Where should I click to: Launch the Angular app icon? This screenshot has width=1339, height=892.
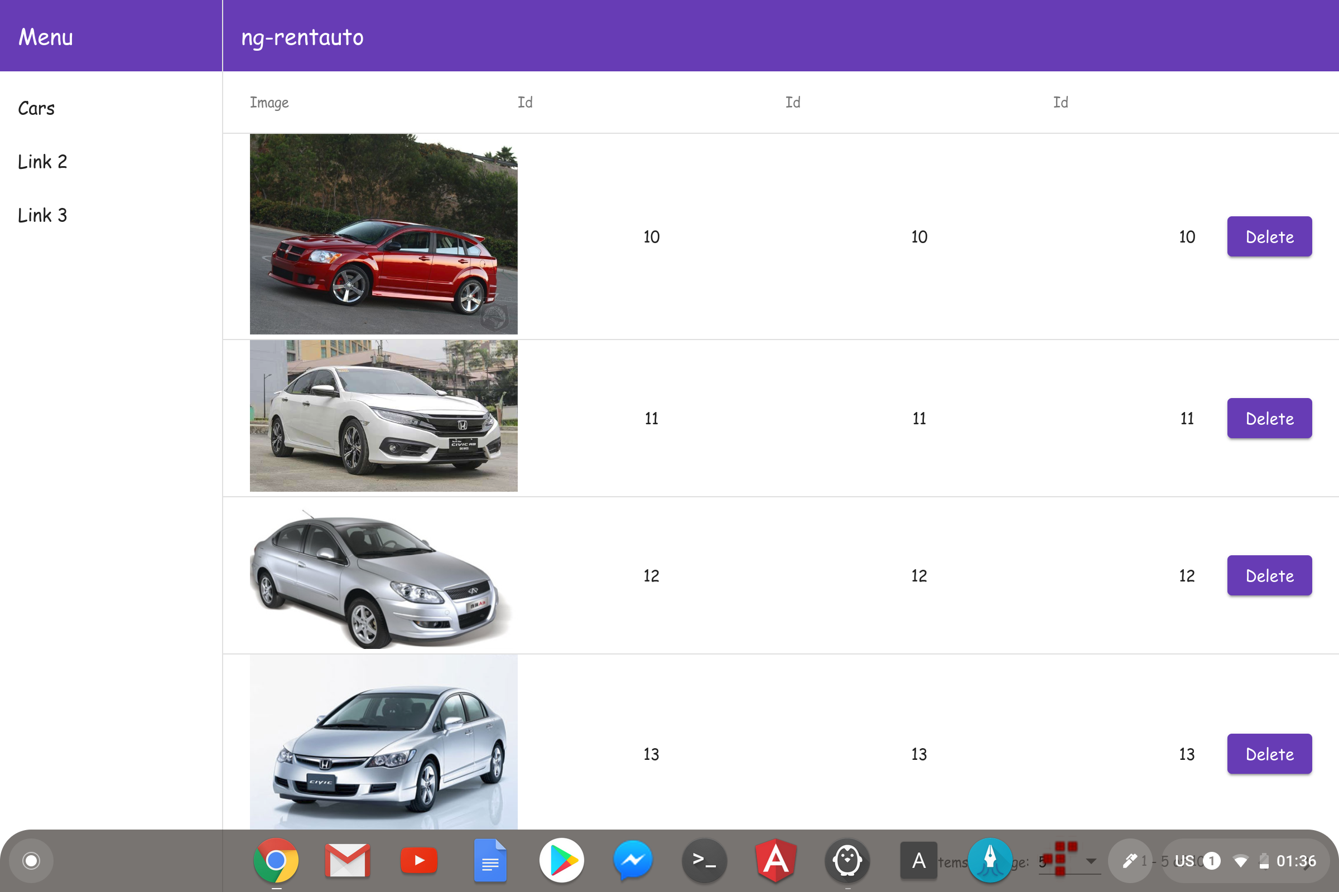point(776,861)
